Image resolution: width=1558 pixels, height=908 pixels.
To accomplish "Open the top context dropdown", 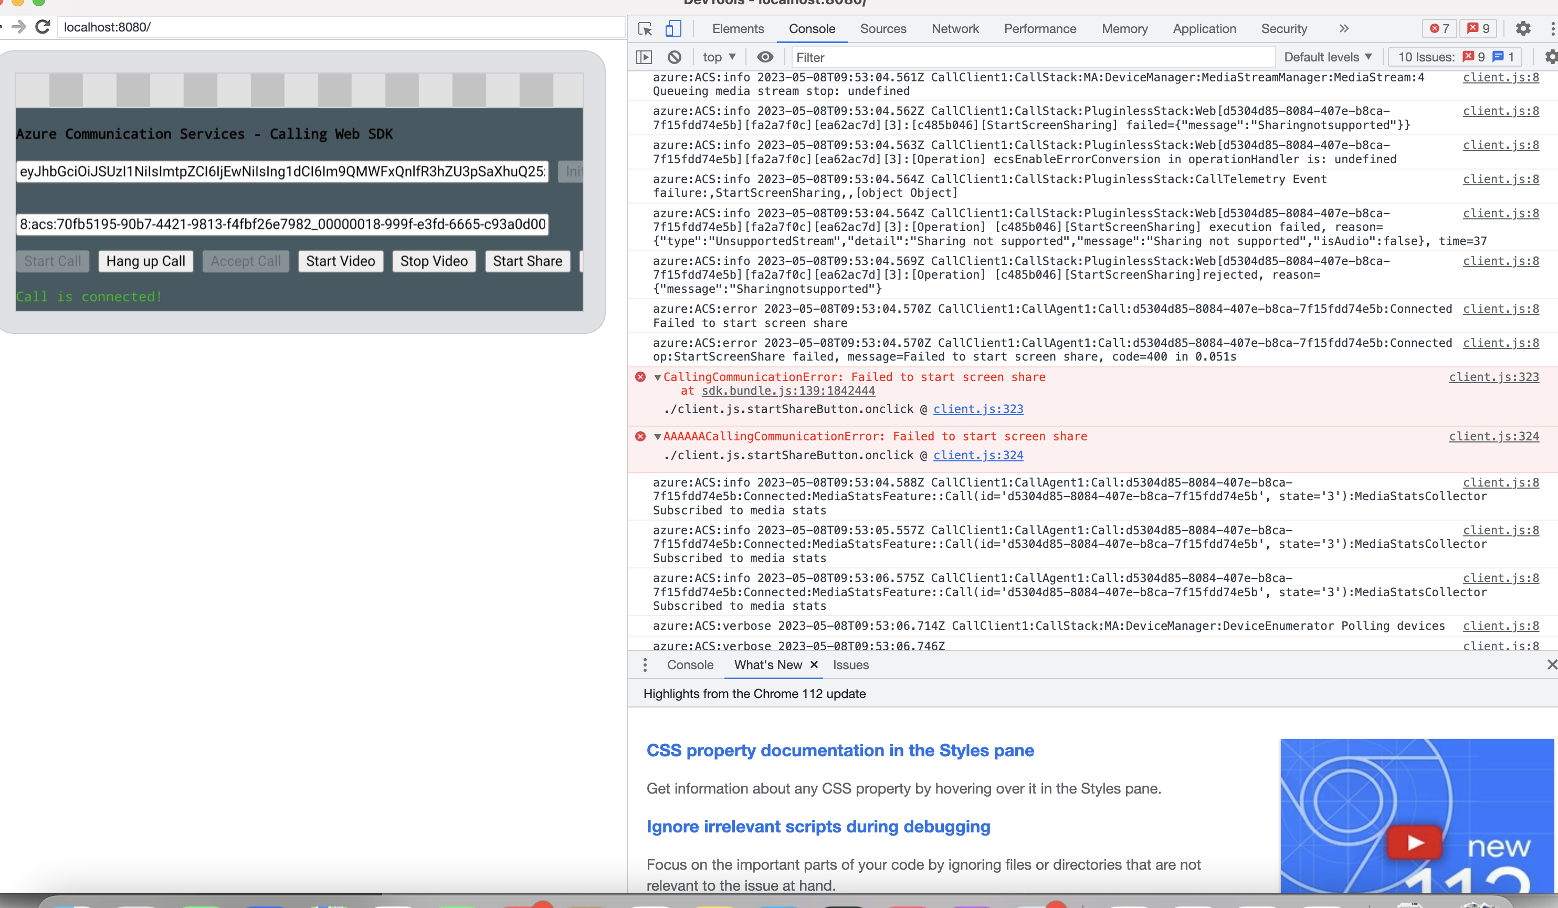I will 719,58.
